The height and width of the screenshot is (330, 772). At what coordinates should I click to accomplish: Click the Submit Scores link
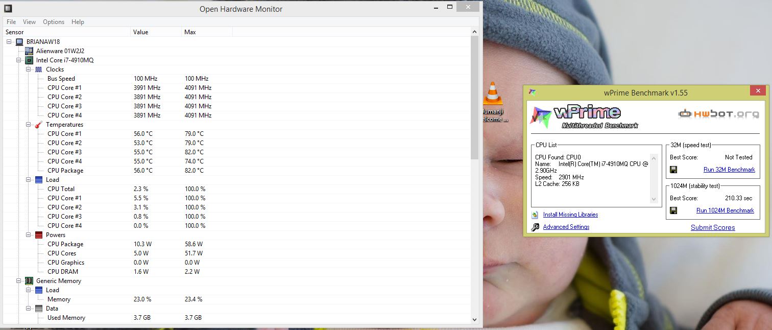pos(713,228)
